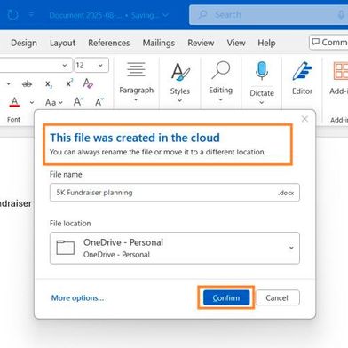
Task: Open the Editing menu
Action: (221, 82)
